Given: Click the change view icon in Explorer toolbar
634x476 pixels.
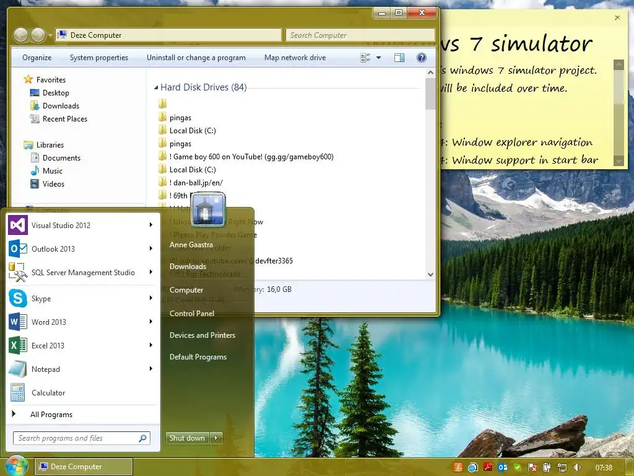Looking at the screenshot, I should click(x=365, y=58).
